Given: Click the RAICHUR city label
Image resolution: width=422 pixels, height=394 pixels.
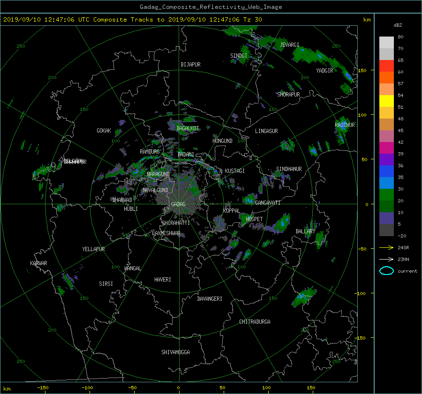Looking at the screenshot, I should pyautogui.click(x=345, y=125).
